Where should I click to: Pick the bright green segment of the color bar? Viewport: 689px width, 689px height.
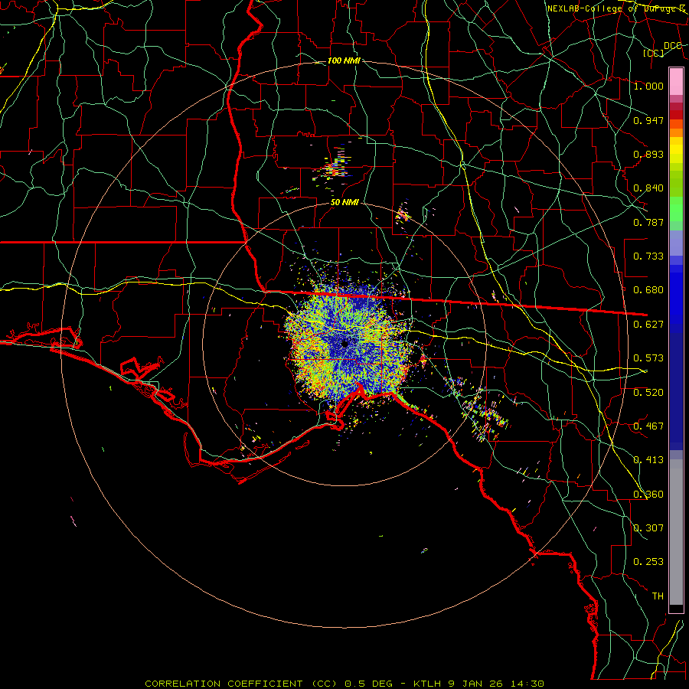pos(676,209)
